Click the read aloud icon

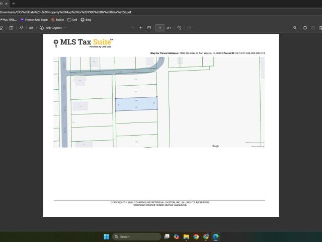coord(21,28)
